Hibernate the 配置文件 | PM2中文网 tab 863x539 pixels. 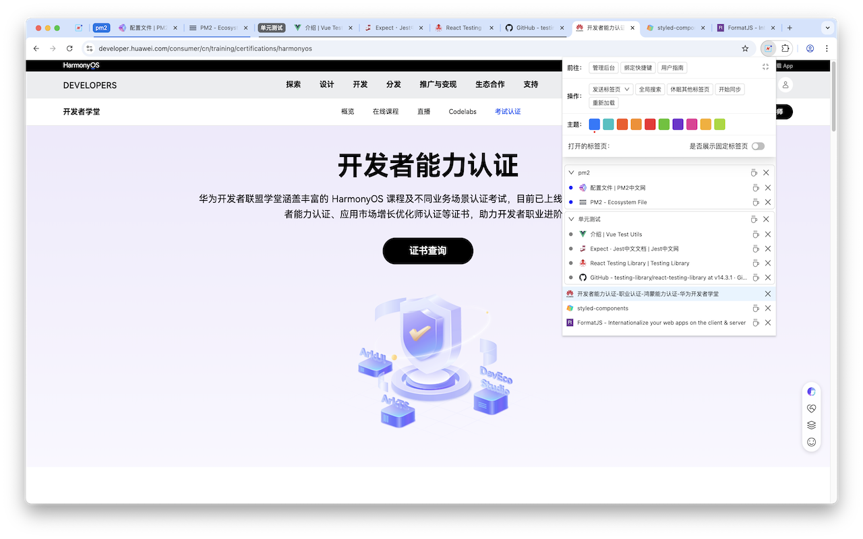756,188
